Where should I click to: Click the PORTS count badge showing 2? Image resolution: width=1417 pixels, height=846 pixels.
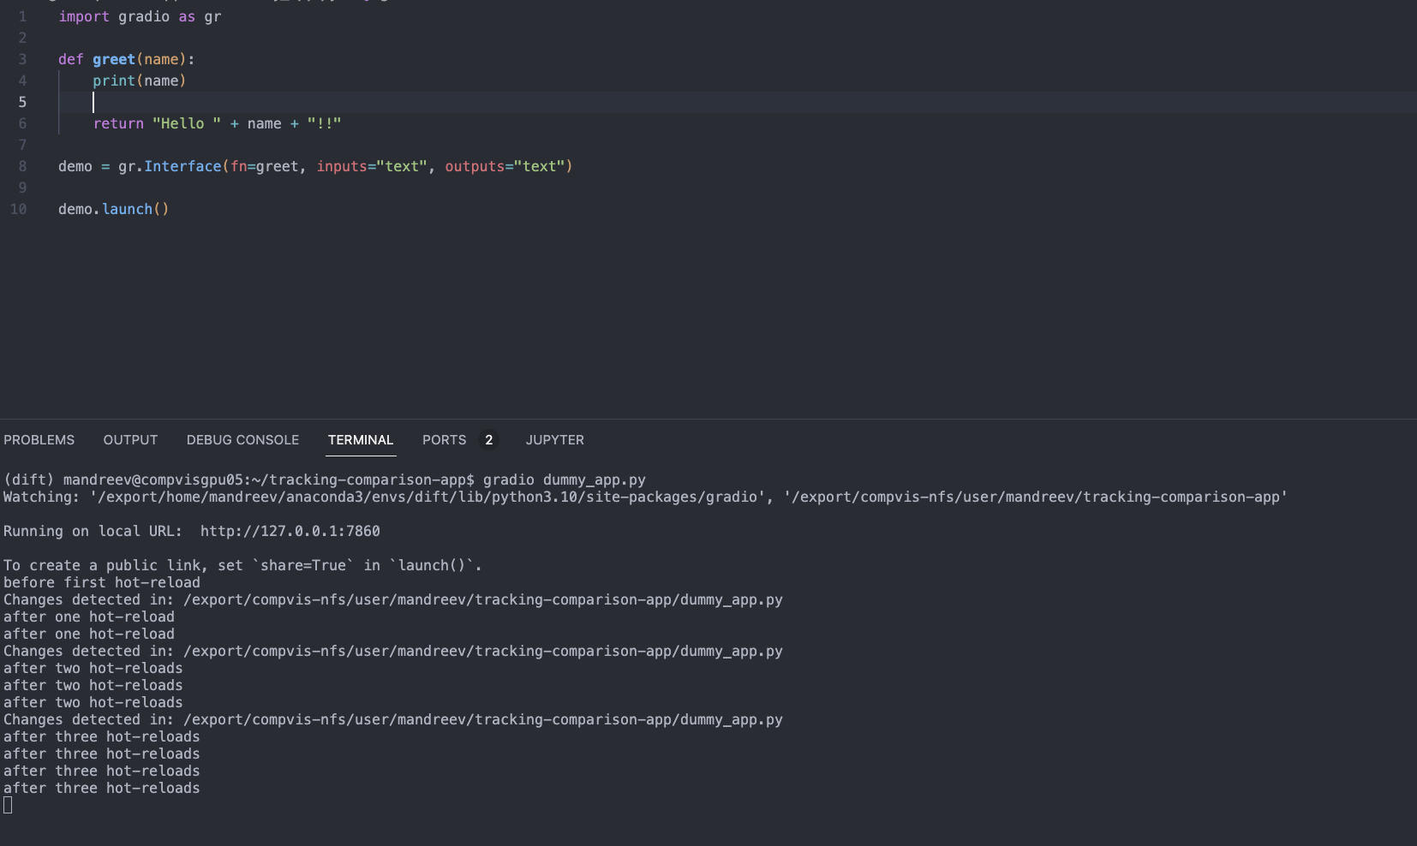pos(487,439)
